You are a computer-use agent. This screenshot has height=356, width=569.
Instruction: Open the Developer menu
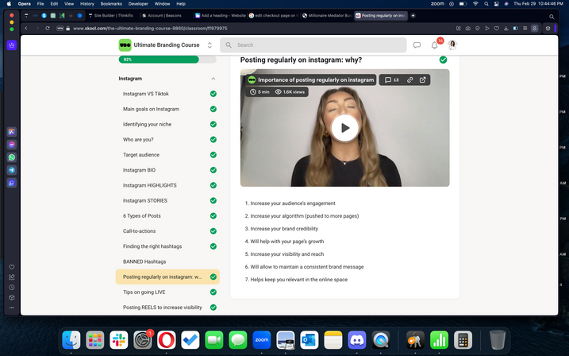tap(138, 4)
